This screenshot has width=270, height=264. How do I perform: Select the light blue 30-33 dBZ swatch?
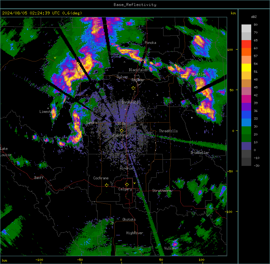click(x=246, y=123)
